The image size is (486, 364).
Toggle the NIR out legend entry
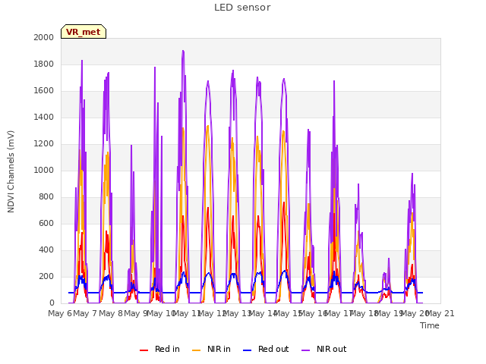click(324, 349)
